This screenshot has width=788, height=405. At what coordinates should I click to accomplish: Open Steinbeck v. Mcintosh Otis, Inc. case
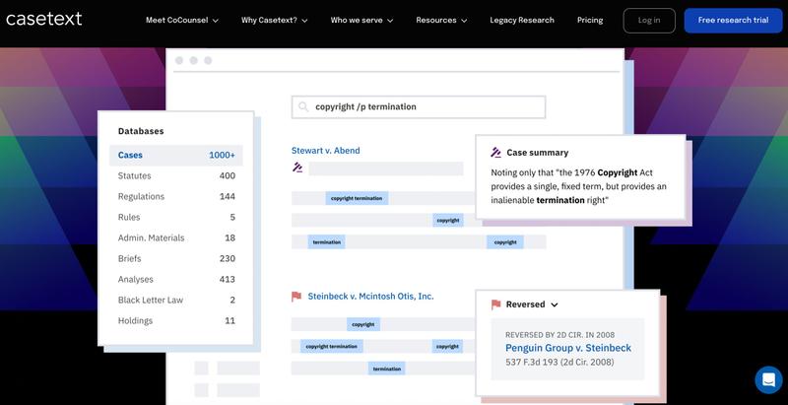coord(370,297)
